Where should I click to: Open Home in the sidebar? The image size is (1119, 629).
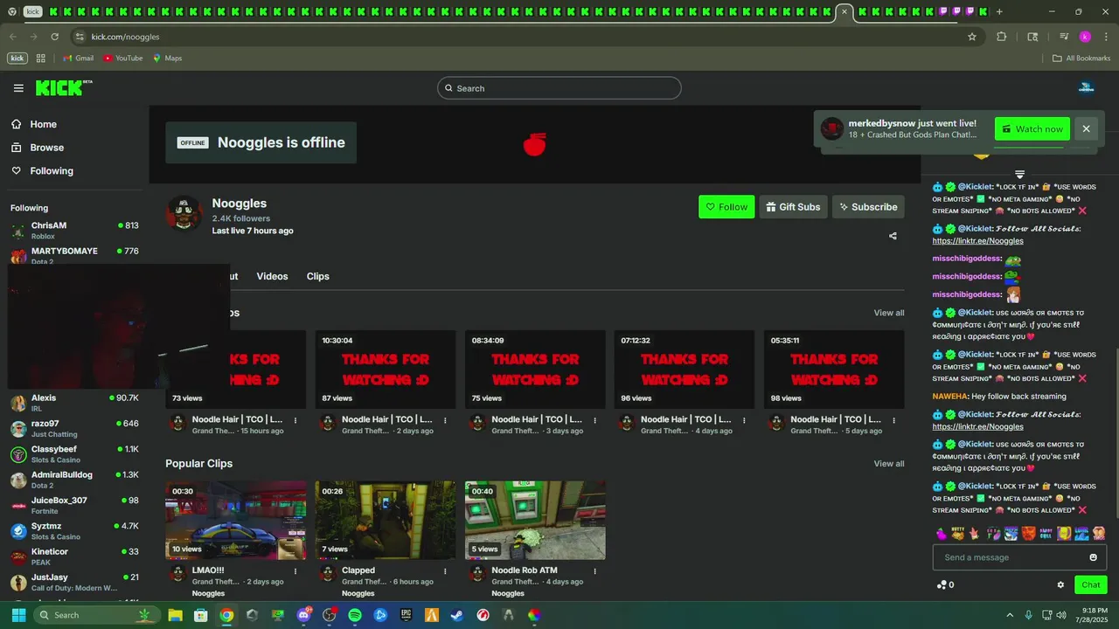(x=43, y=124)
